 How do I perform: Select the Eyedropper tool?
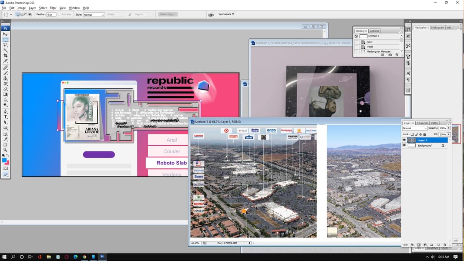click(5, 139)
